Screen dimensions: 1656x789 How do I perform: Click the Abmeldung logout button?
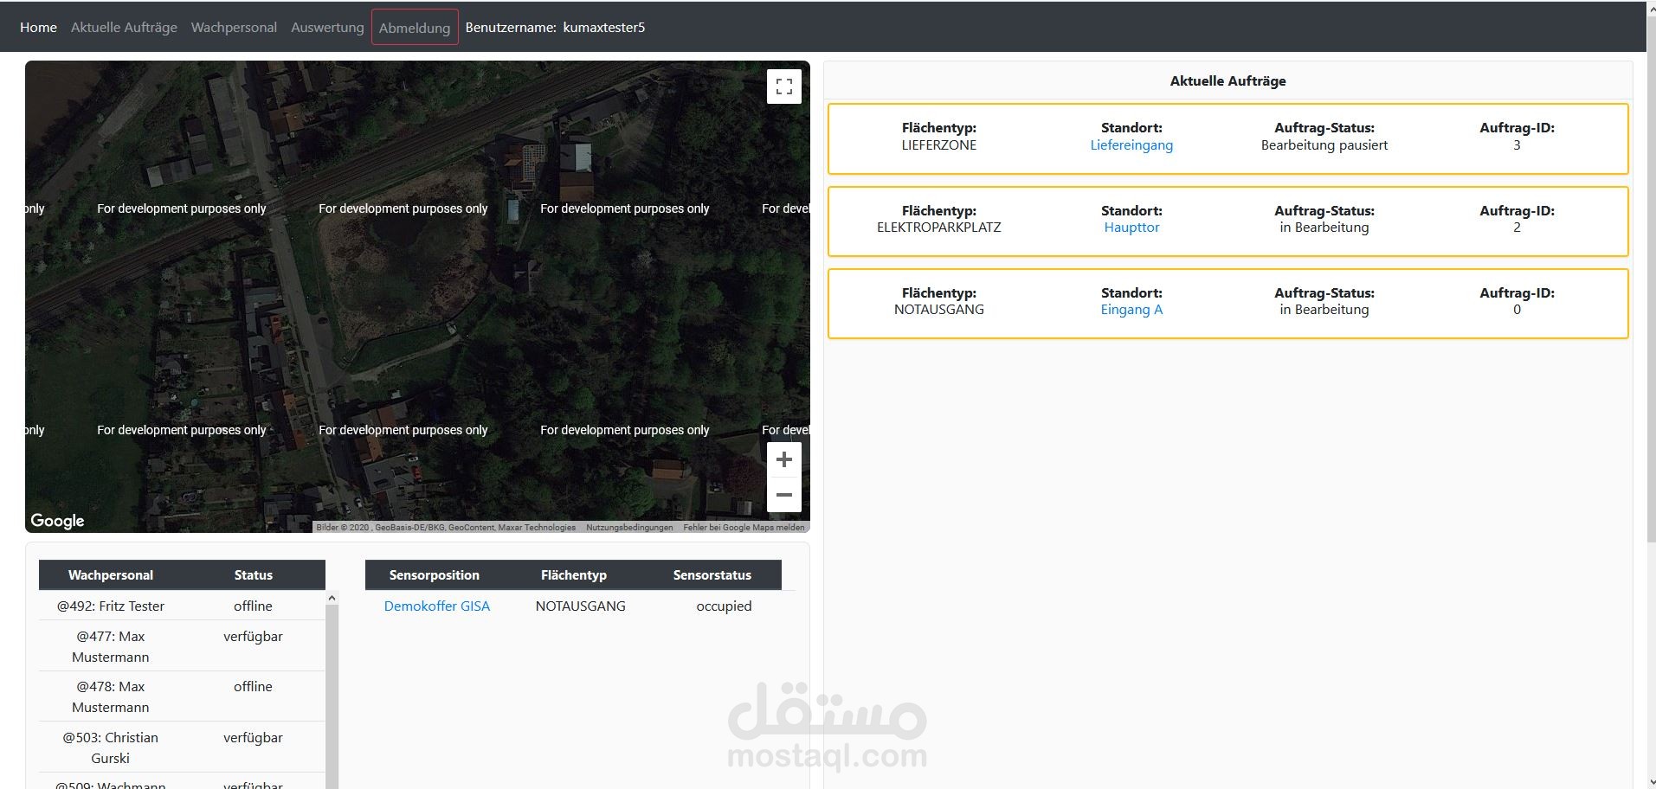(x=415, y=28)
